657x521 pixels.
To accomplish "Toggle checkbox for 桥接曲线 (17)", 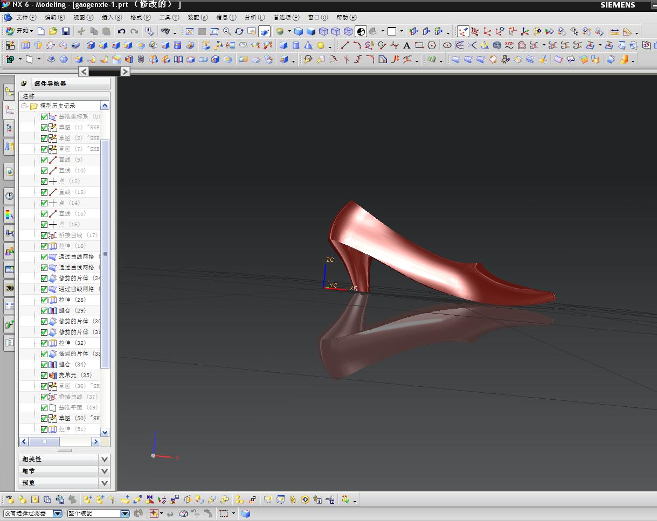I will 44,235.
